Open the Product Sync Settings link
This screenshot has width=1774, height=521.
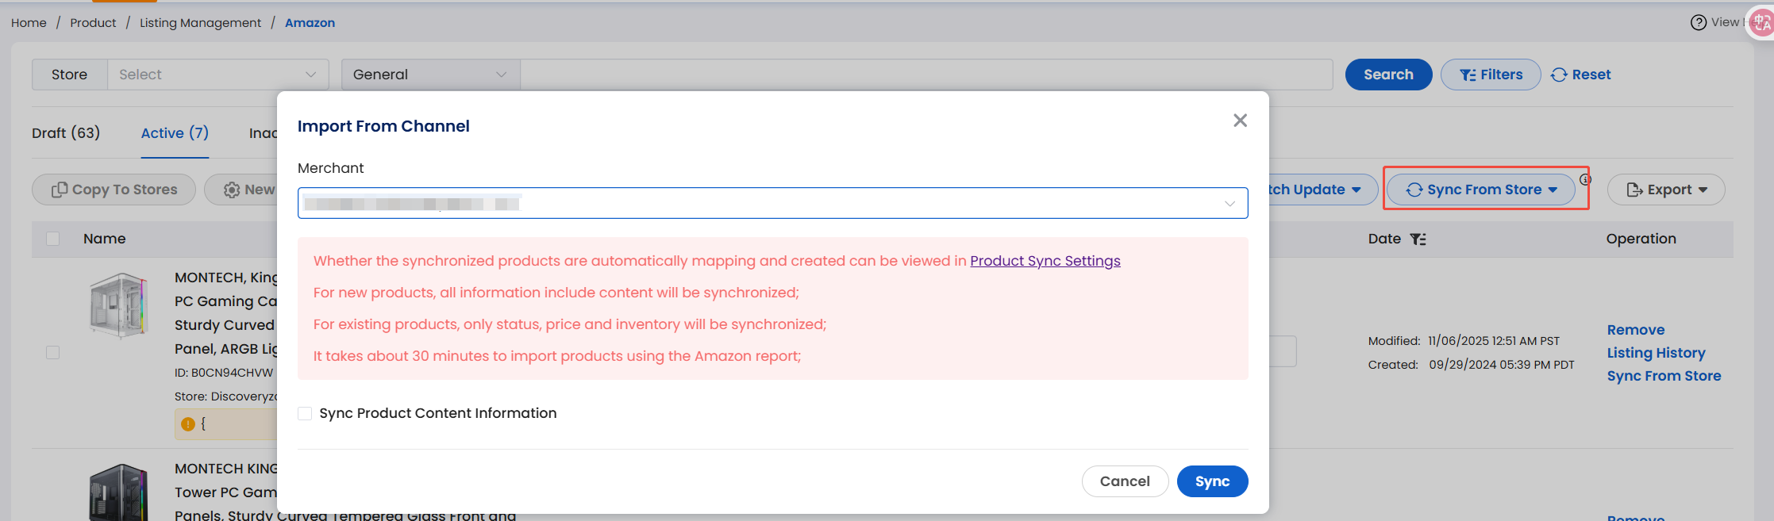tap(1045, 261)
